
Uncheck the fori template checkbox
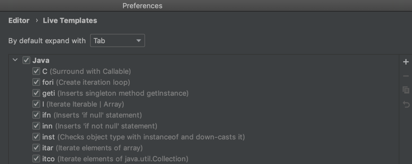[36, 82]
